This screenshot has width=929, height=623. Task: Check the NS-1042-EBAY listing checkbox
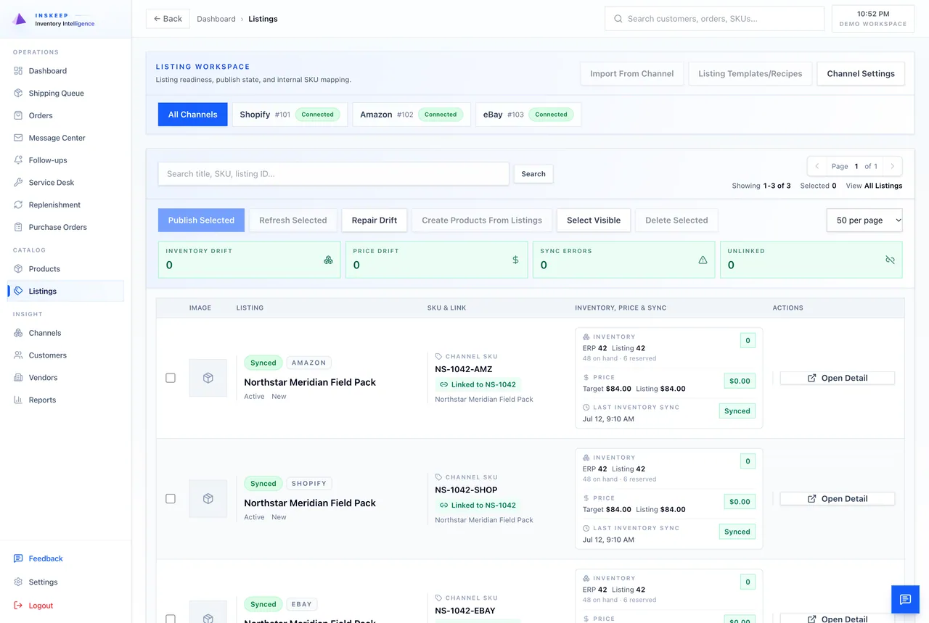[171, 619]
